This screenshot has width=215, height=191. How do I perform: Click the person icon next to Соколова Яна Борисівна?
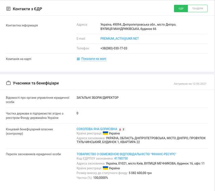(120, 129)
